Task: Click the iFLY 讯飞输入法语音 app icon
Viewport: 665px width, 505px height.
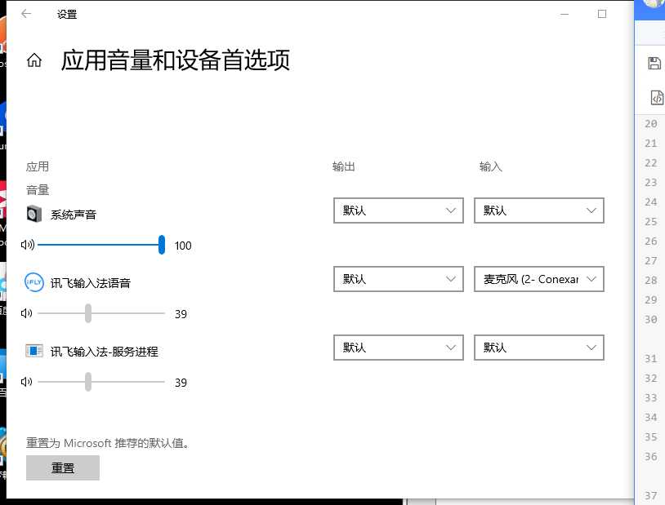Action: (34, 282)
